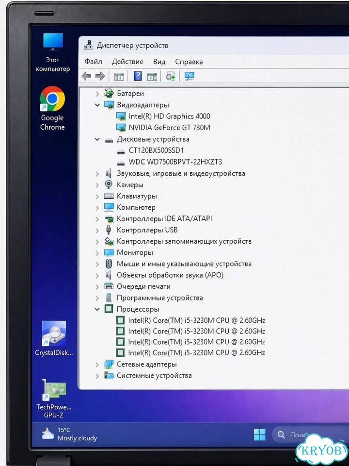Image resolution: width=349 pixels, height=466 pixels.
Task: Open the Файл menu
Action: [93, 62]
